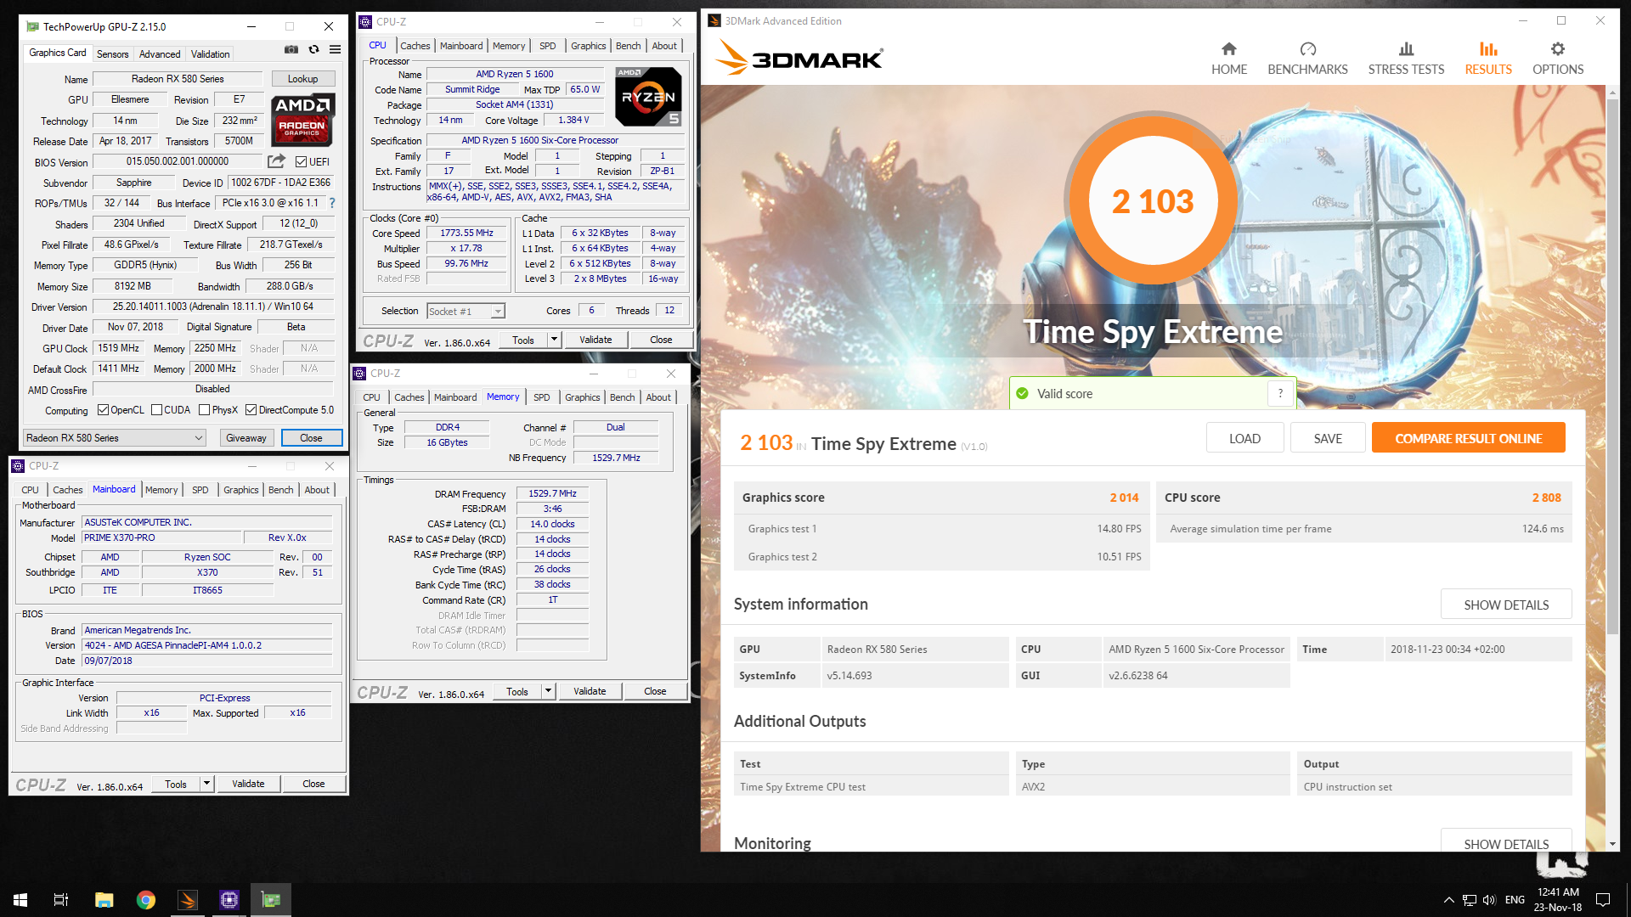This screenshot has height=917, width=1631.
Task: Open Bench tab in top CPU-Z window
Action: click(629, 46)
